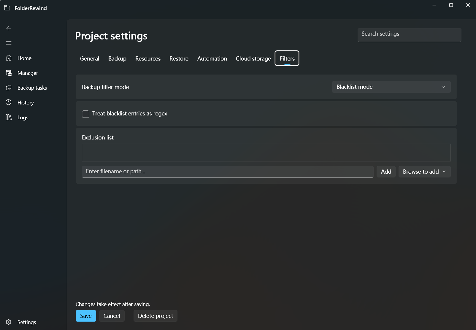Open the Cloud storage tab
The image size is (476, 330).
pos(253,58)
